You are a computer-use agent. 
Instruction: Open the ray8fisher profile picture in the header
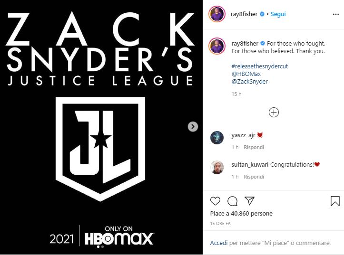(217, 14)
